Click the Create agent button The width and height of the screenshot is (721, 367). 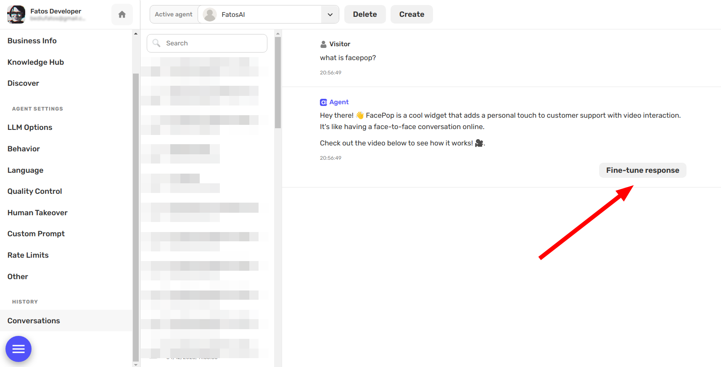point(412,14)
